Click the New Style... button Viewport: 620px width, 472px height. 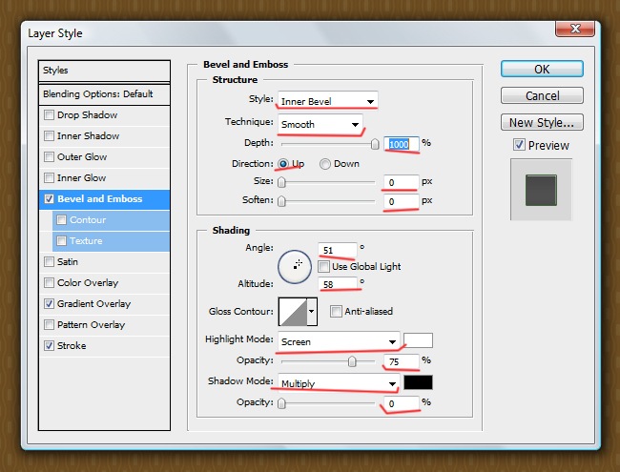pyautogui.click(x=541, y=122)
